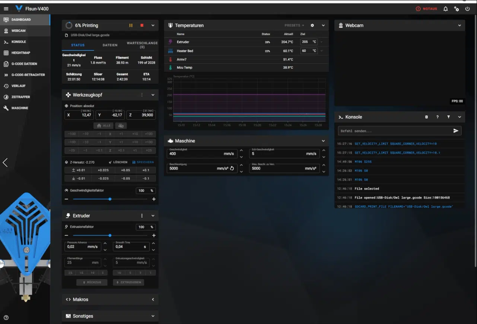Click SPEICHERN to save the Z offset
477x324 pixels.
tap(143, 162)
